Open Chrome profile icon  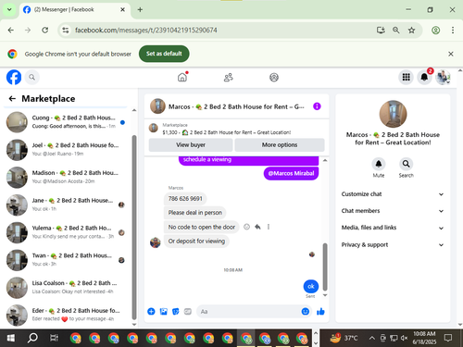pyautogui.click(x=436, y=31)
